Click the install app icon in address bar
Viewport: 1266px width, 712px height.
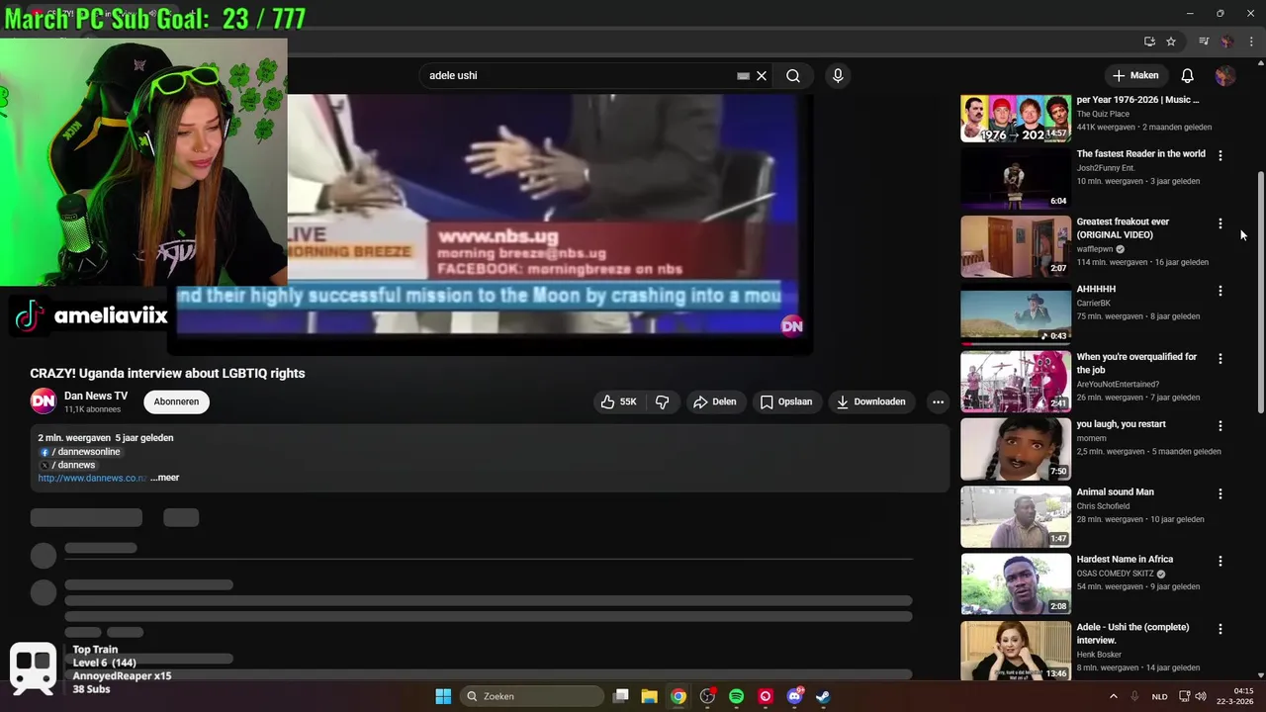pyautogui.click(x=1149, y=42)
